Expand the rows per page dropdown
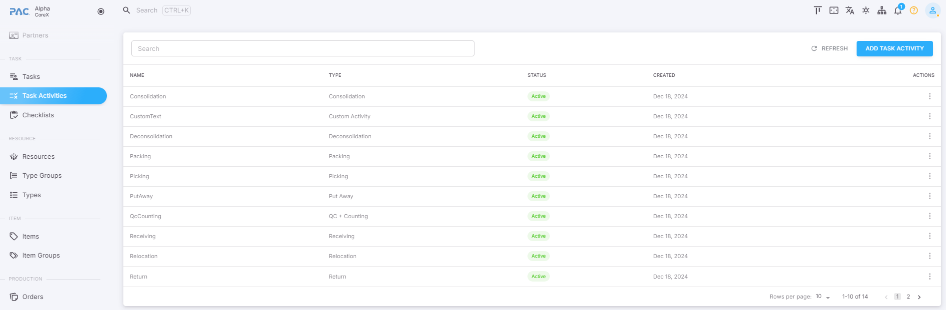Image resolution: width=946 pixels, height=310 pixels. click(x=823, y=297)
